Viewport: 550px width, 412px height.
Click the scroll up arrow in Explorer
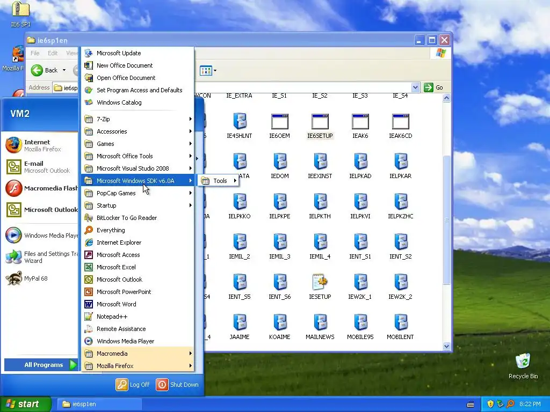click(x=446, y=98)
